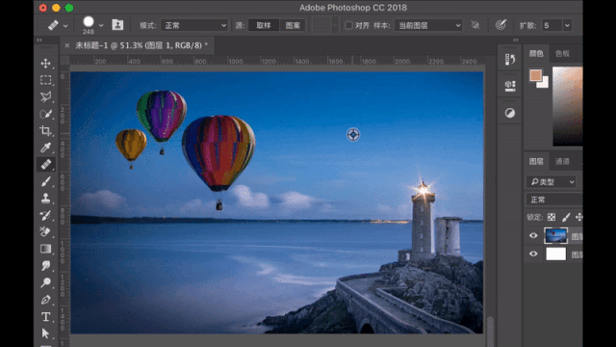
Task: Lock transparent pixels icon
Action: (x=552, y=217)
